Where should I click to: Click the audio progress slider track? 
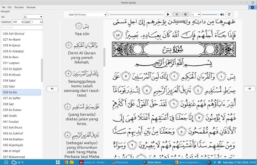pyautogui.click(x=136, y=14)
